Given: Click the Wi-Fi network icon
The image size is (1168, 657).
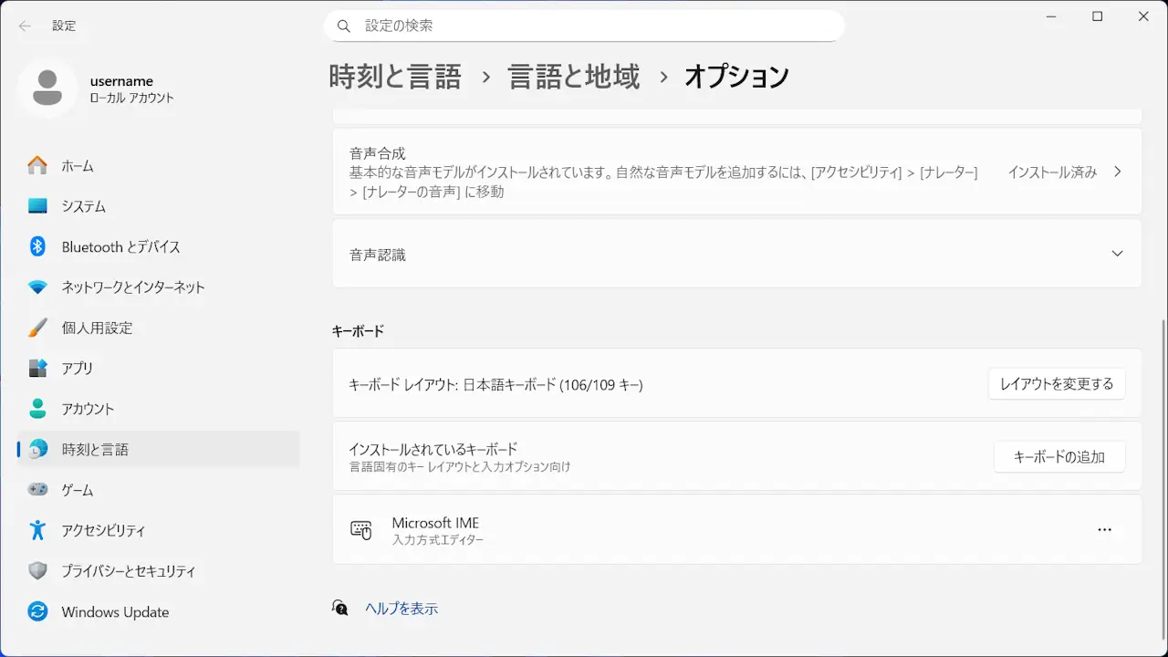Looking at the screenshot, I should pos(37,287).
